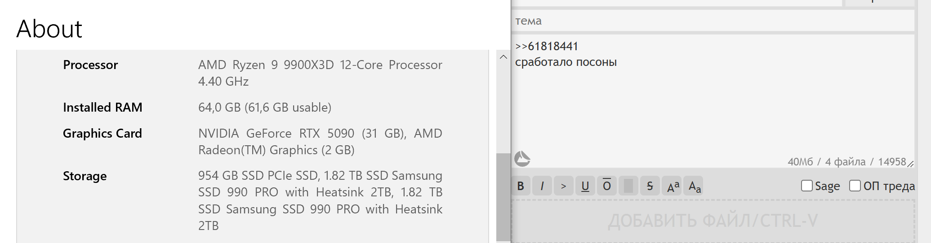931x243 pixels.
Task: Insert spoiler tag button
Action: [x=628, y=186]
